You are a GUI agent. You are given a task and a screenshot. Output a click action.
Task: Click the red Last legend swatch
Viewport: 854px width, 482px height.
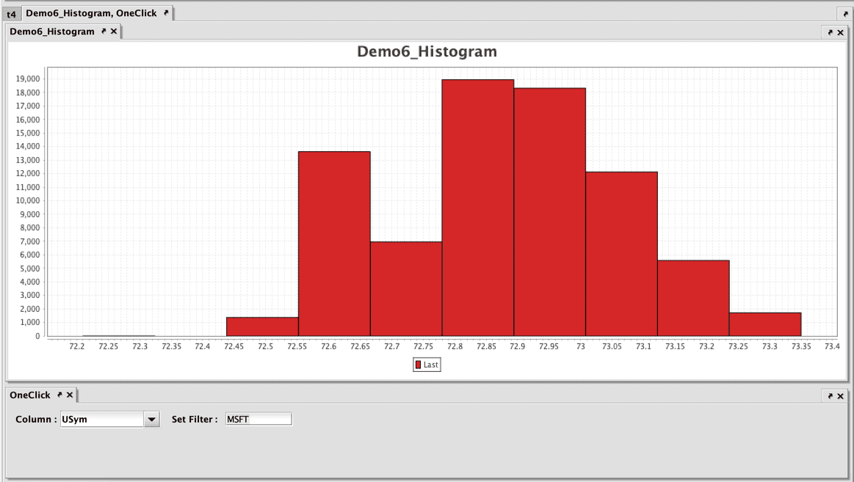tap(419, 365)
